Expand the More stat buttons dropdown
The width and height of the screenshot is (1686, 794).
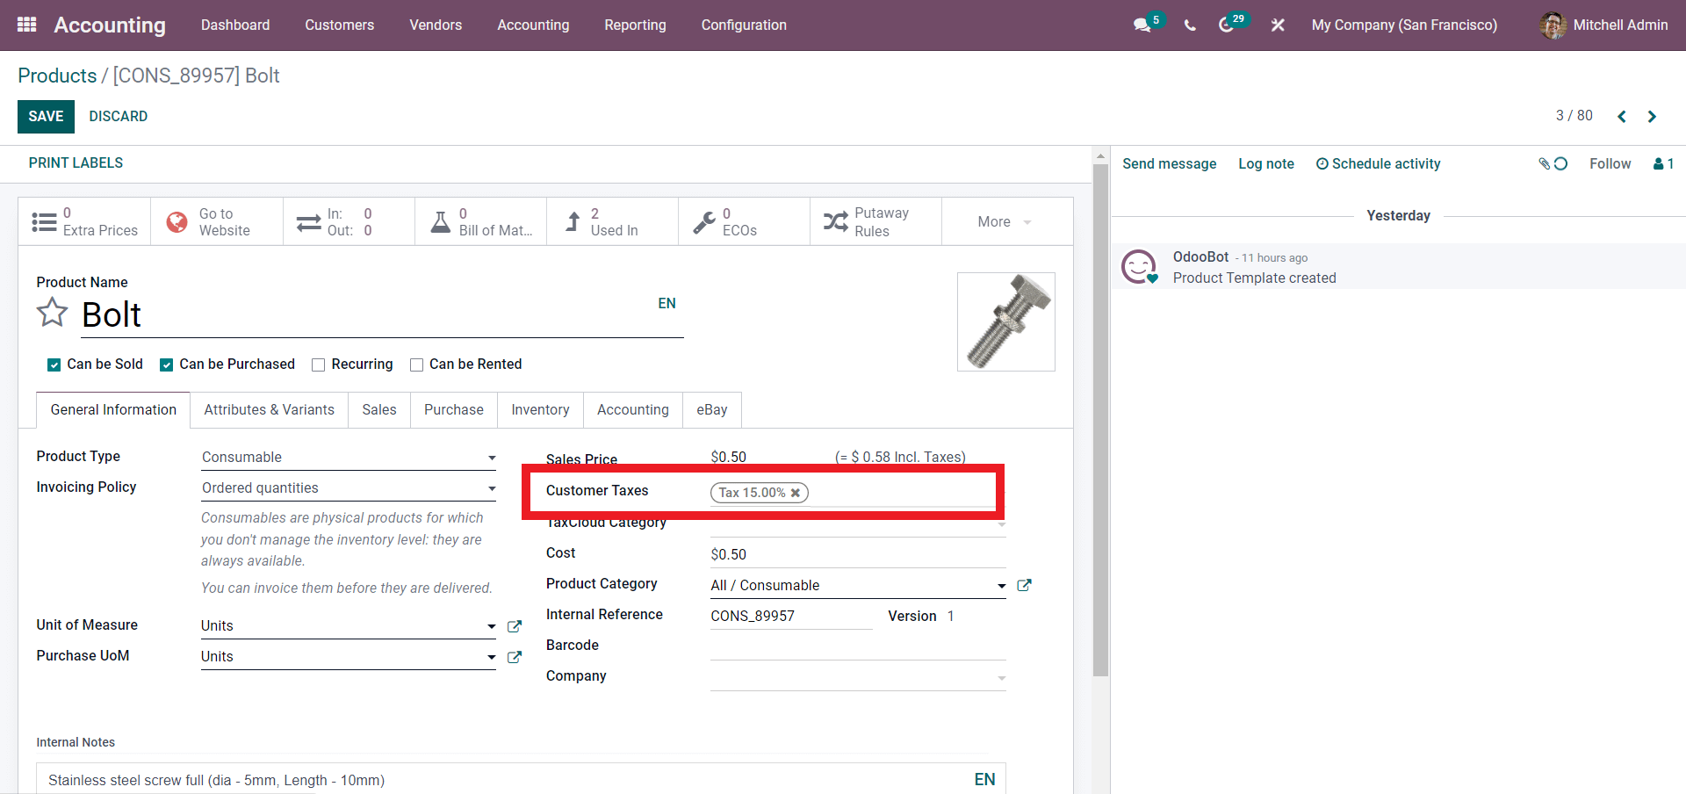coord(1006,221)
